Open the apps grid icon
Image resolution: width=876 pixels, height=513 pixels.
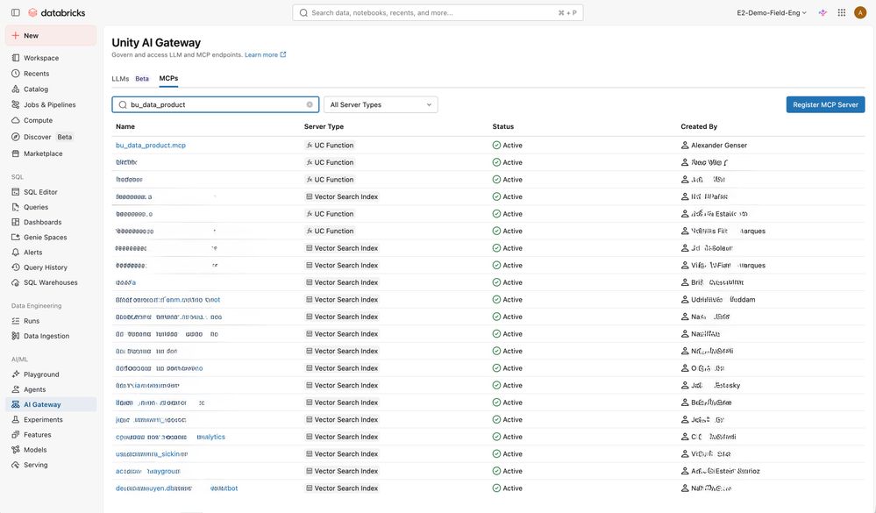(841, 13)
